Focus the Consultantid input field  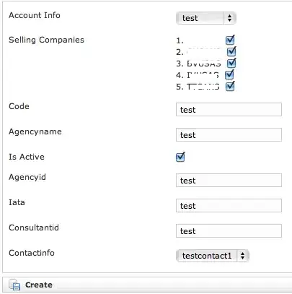click(x=229, y=231)
